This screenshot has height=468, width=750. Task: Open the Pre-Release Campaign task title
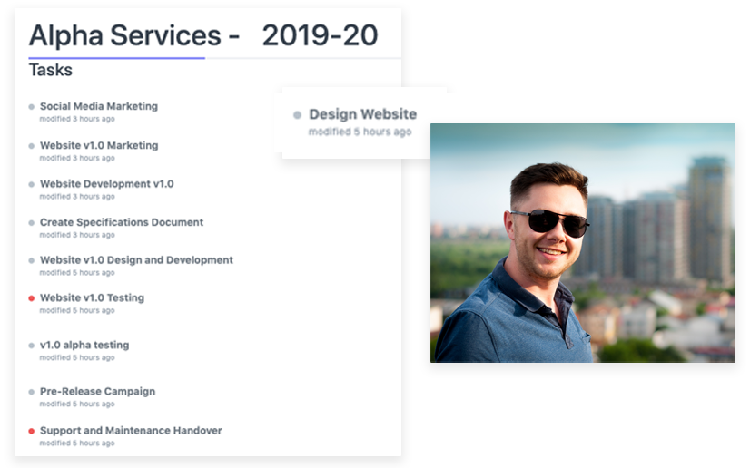(97, 392)
